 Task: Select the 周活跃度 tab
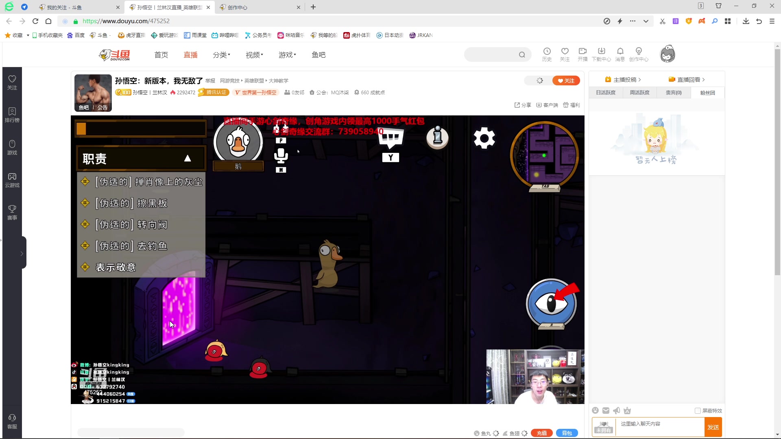639,93
